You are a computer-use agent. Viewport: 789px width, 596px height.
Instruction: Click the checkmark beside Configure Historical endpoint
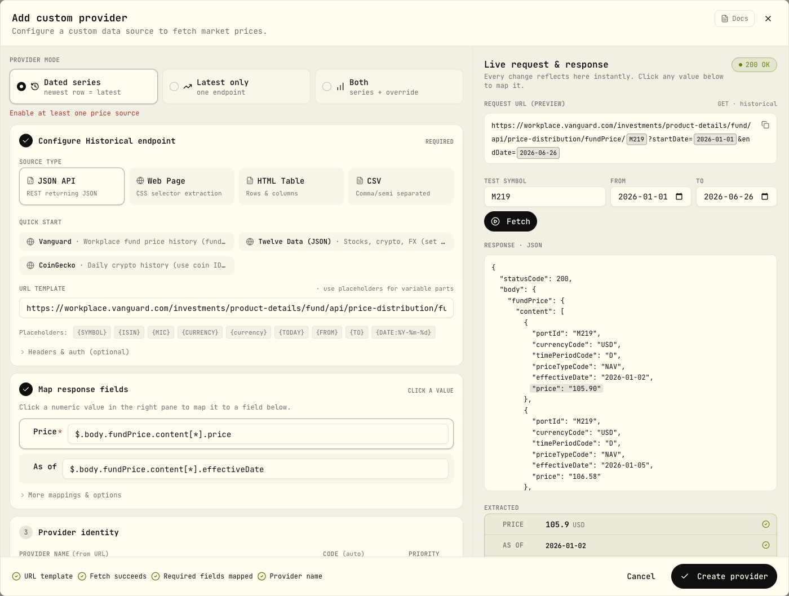pyautogui.click(x=26, y=141)
